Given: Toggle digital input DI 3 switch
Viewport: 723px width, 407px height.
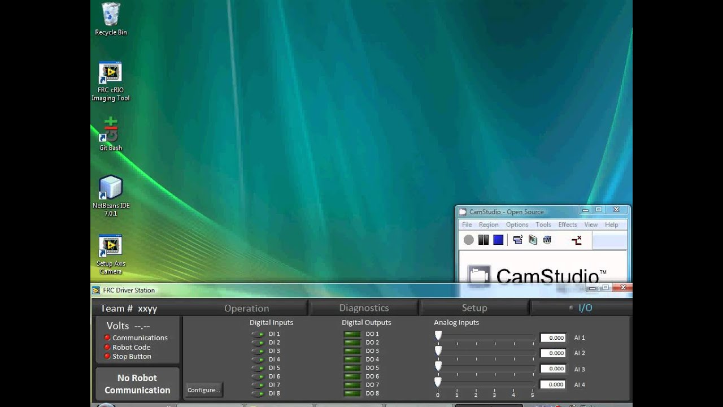Looking at the screenshot, I should tap(258, 351).
